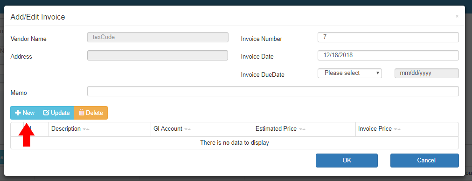This screenshot has height=181, width=472.
Task: Click the Invoice Date field
Action: click(x=388, y=55)
